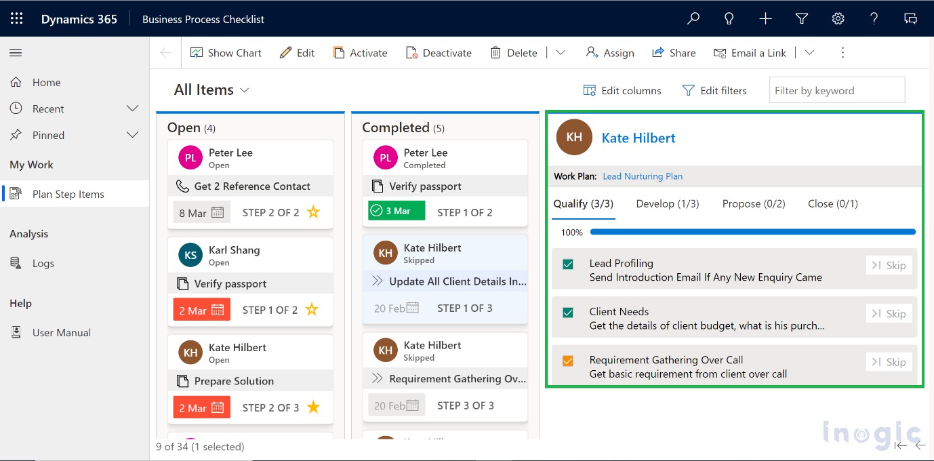Select the skipped Requirement Gathering Ov... card
This screenshot has height=461, width=934.
click(x=445, y=376)
